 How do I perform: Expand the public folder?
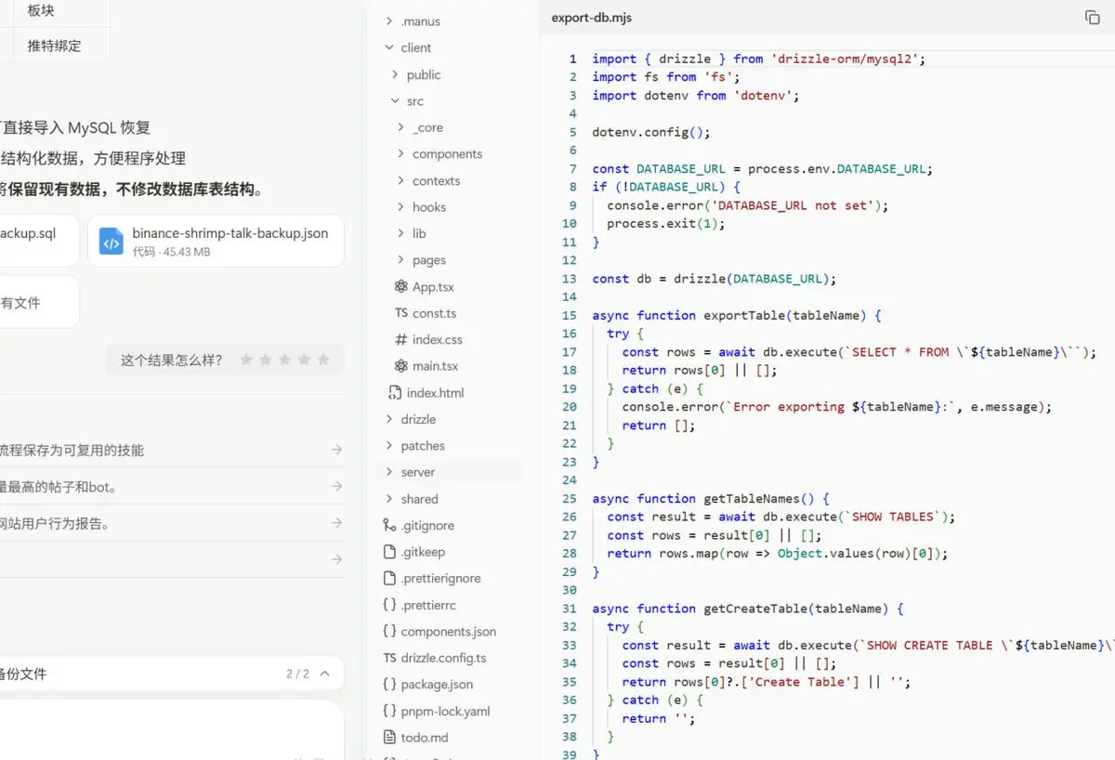coord(395,74)
